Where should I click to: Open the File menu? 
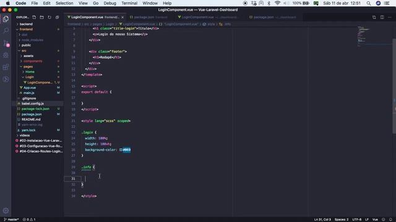click(x=35, y=3)
